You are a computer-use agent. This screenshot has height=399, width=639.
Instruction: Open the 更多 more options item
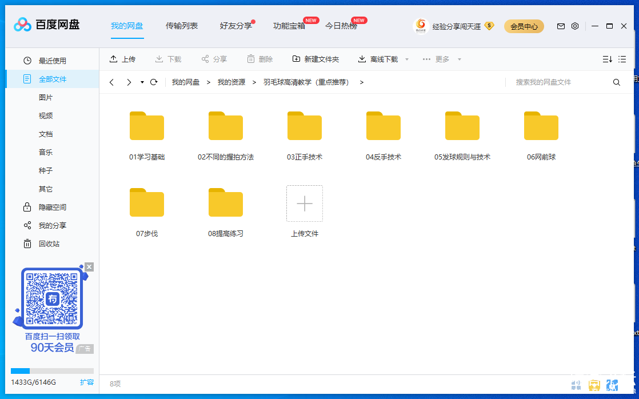(x=436, y=59)
